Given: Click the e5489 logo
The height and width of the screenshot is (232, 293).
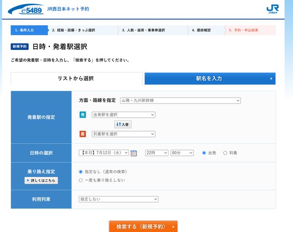Looking at the screenshot, I should coord(26,9).
